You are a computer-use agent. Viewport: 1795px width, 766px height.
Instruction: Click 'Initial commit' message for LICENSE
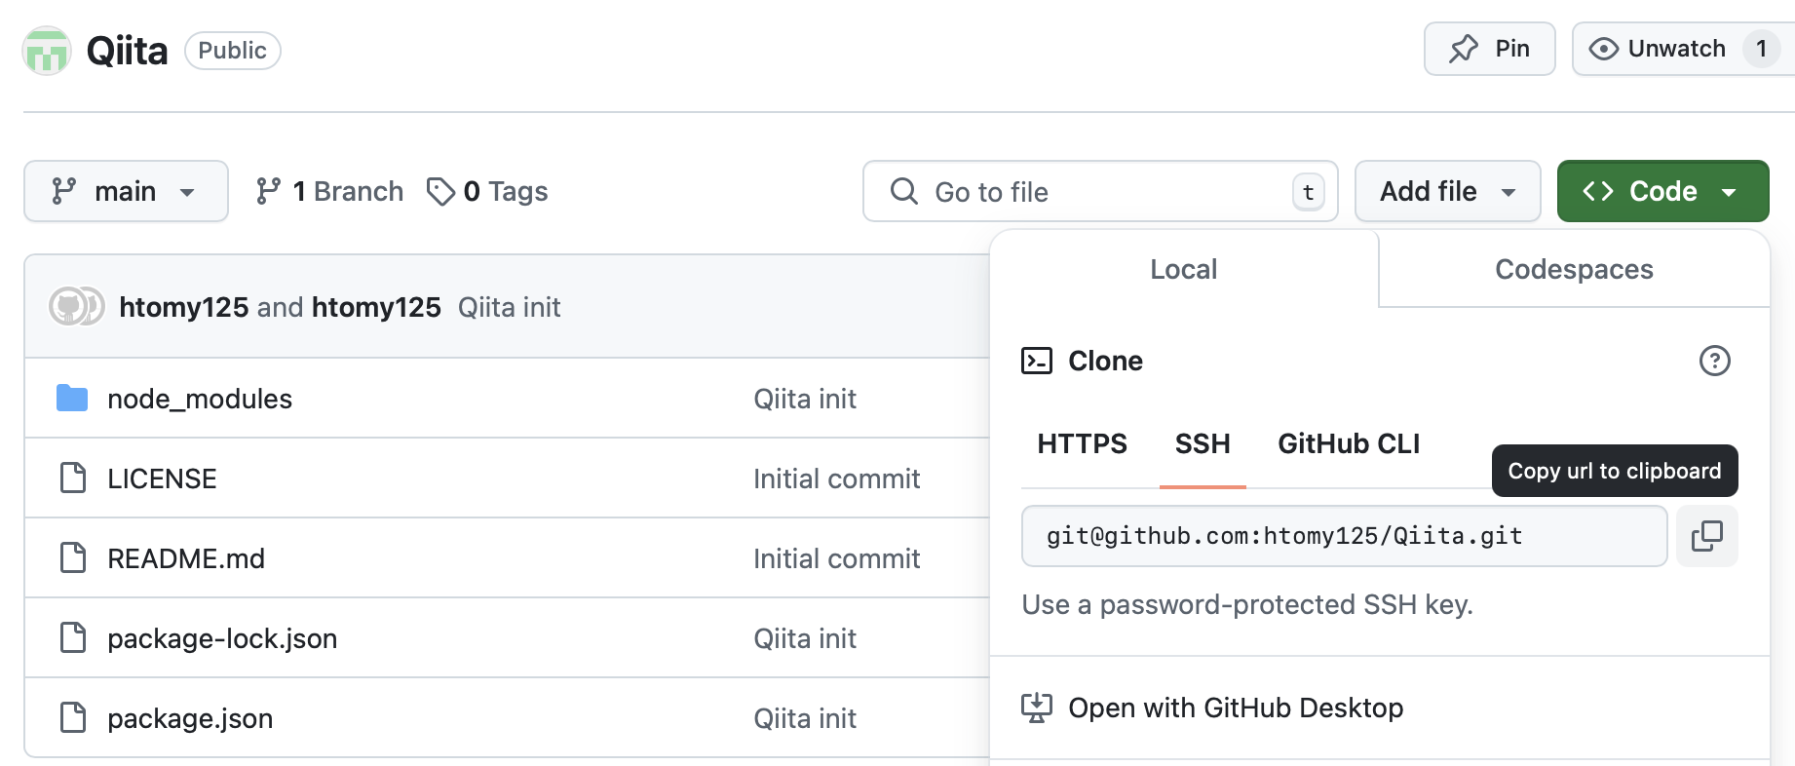tap(836, 479)
